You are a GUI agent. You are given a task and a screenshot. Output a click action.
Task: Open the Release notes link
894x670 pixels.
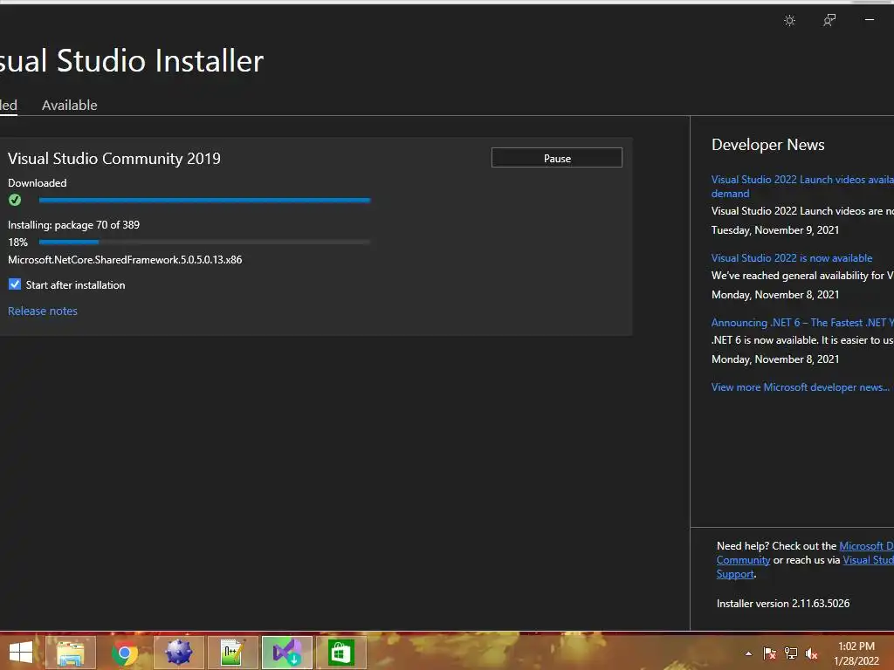pos(42,311)
